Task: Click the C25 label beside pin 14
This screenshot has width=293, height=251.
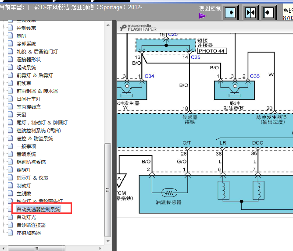Action: [196, 57]
